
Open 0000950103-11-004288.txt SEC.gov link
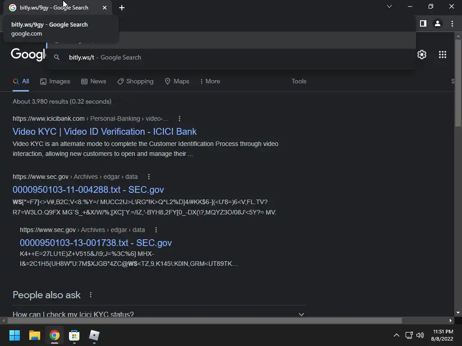88,190
